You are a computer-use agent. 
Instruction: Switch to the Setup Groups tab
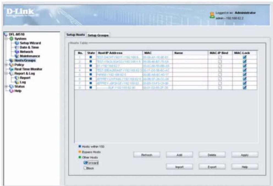(x=98, y=35)
